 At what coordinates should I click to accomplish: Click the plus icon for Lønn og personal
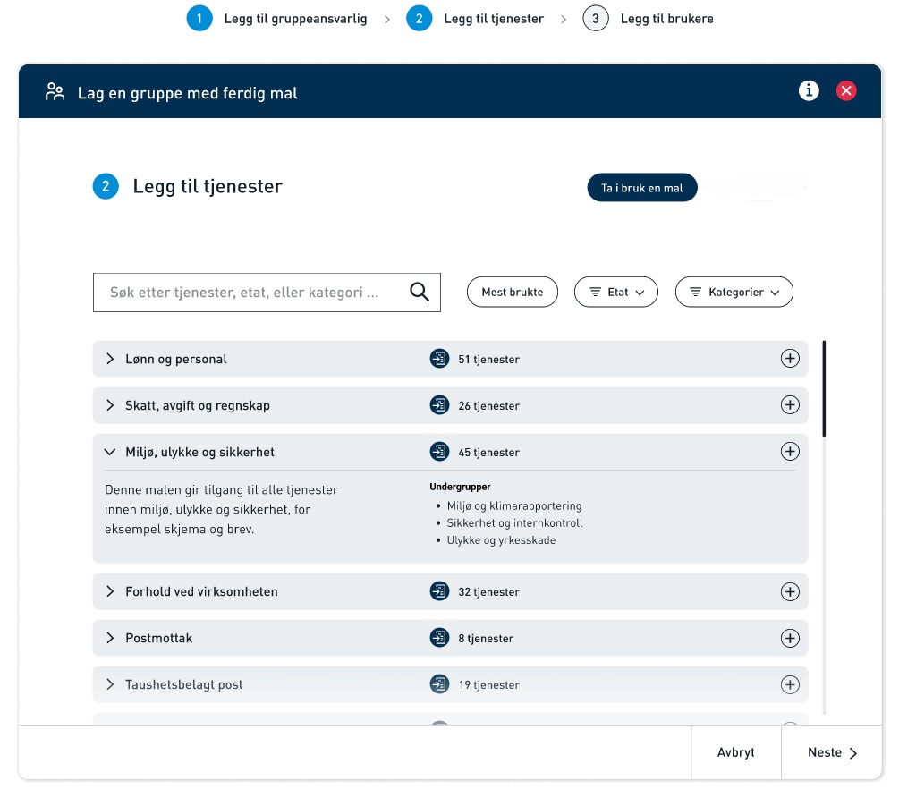click(790, 359)
